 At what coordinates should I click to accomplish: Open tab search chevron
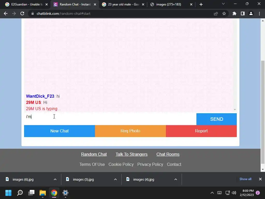click(x=223, y=4)
